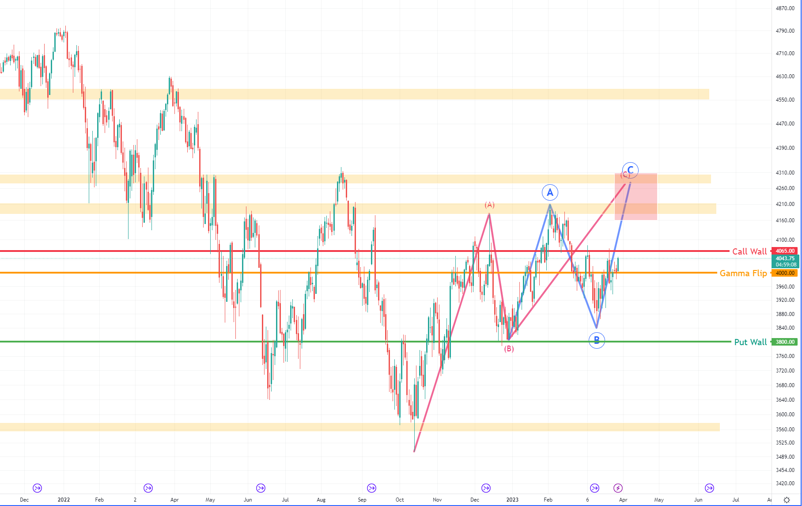Click the 2023 label on the time axis
802x506 pixels.
pyautogui.click(x=512, y=500)
